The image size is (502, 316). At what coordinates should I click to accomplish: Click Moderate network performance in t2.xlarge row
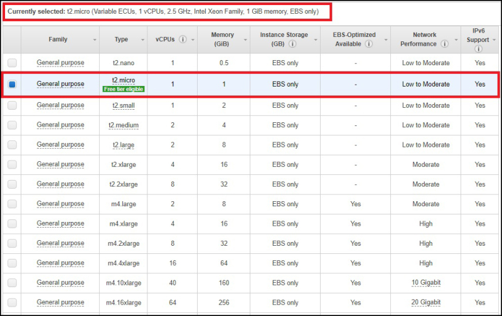click(x=426, y=165)
